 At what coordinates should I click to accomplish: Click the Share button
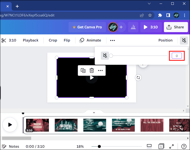point(176,27)
